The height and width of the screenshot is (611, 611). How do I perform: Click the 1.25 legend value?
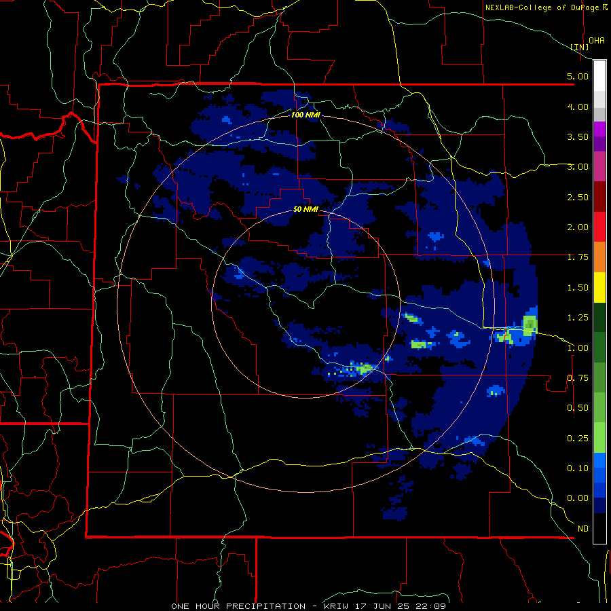(578, 318)
